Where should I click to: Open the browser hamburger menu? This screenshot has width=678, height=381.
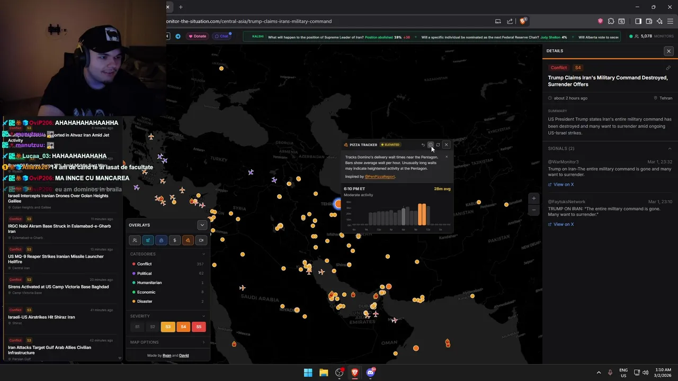[671, 21]
